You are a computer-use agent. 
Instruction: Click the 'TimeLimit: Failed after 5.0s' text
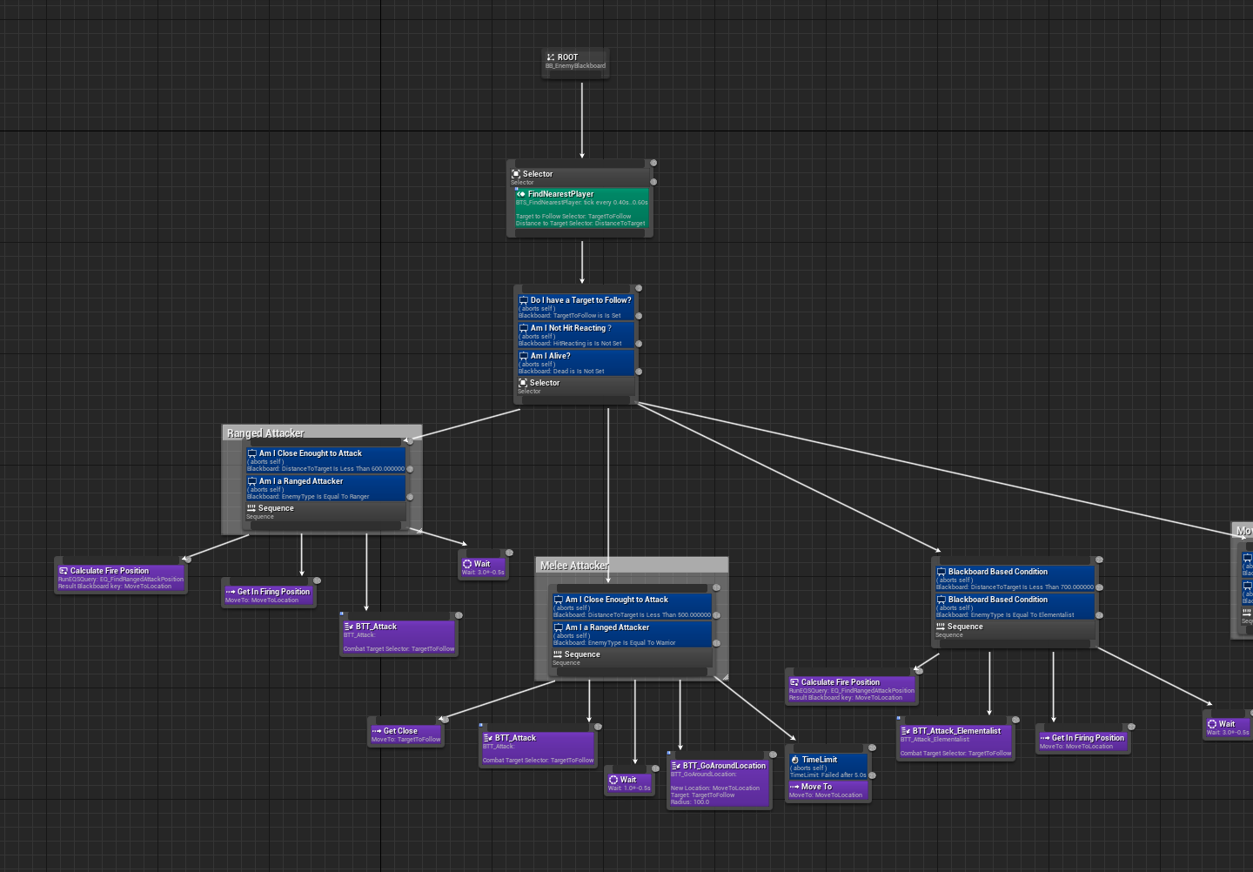coord(828,775)
